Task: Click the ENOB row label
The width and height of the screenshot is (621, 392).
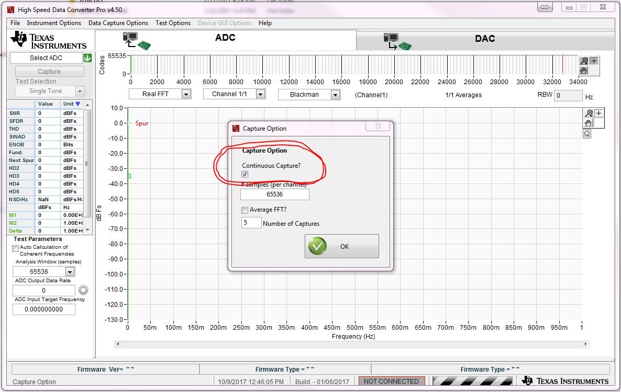Action: point(17,145)
